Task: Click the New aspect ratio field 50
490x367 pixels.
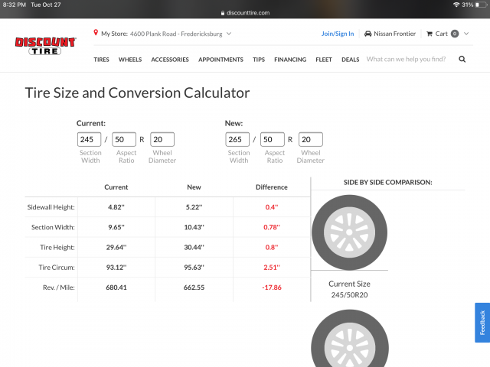Action: pyautogui.click(x=273, y=139)
